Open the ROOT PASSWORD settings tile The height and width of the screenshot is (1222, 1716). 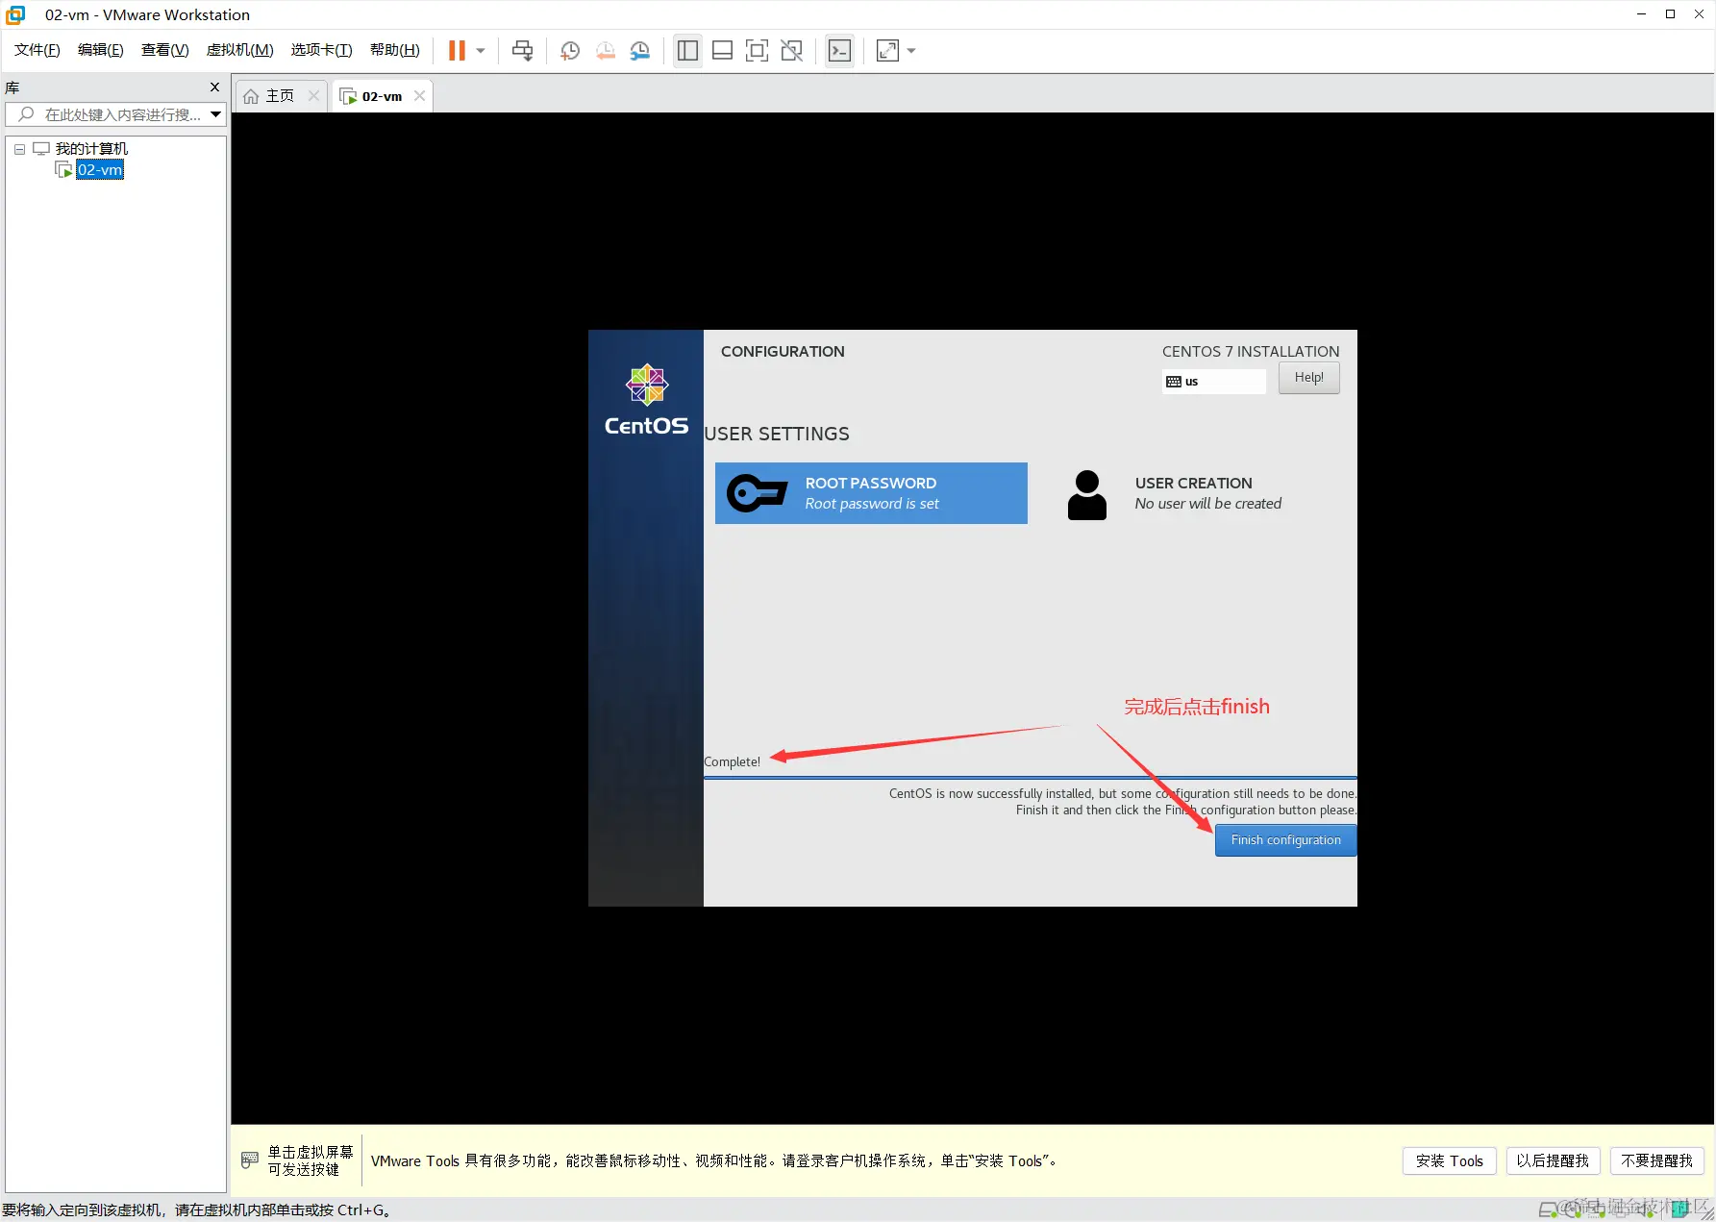coord(871,493)
